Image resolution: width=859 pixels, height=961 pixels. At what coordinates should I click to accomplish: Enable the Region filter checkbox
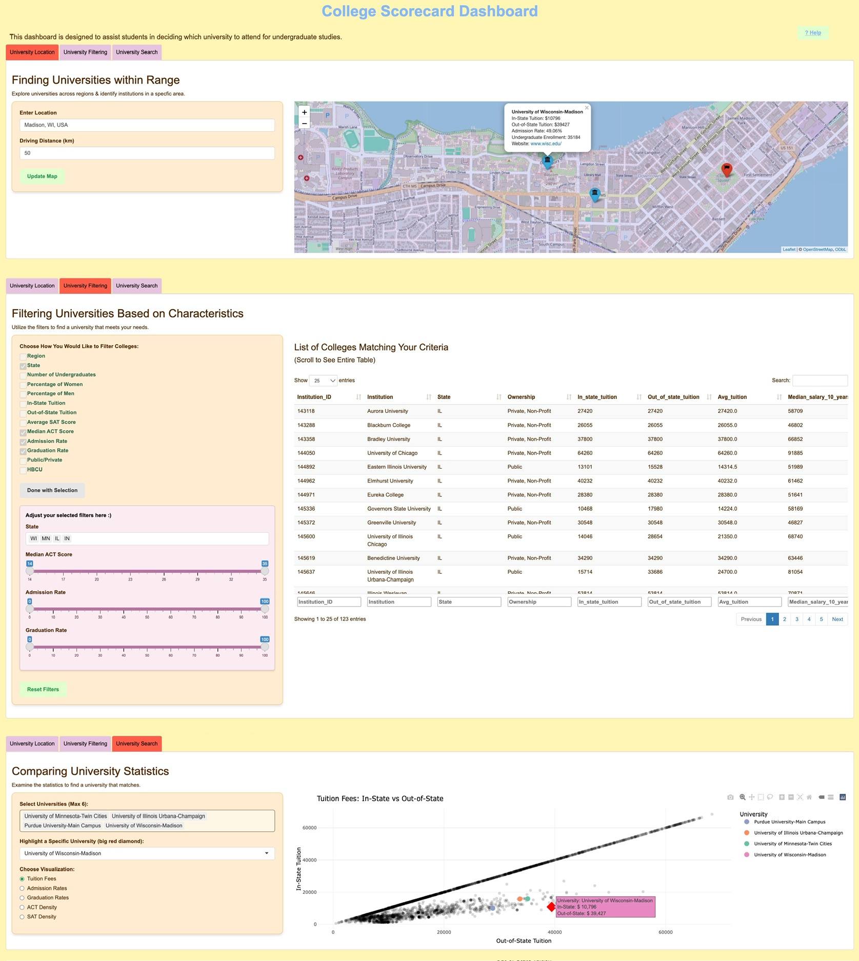click(23, 357)
